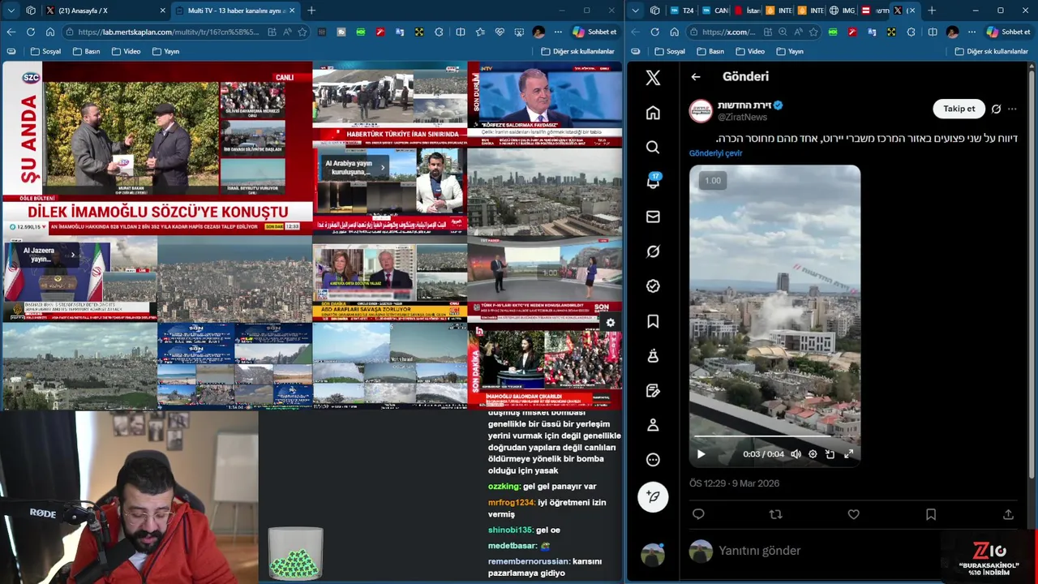This screenshot has width=1038, height=584.
Task: Open Basın bookmarks folder in left window
Action: click(86, 51)
